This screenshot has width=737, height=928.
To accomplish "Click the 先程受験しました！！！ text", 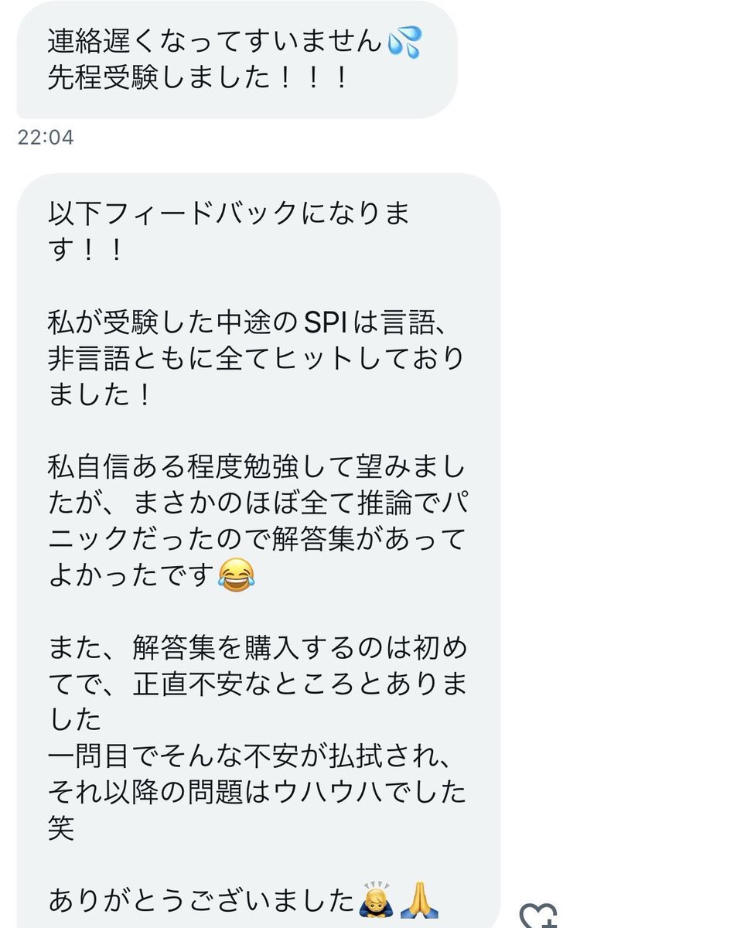I will pos(199,79).
